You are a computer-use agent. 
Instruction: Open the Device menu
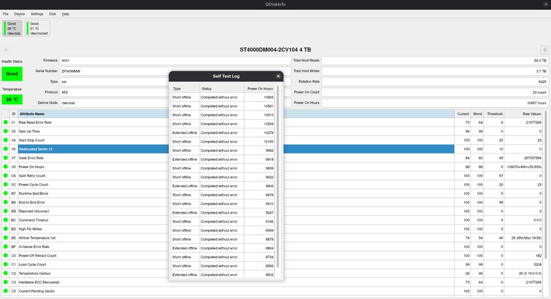20,14
